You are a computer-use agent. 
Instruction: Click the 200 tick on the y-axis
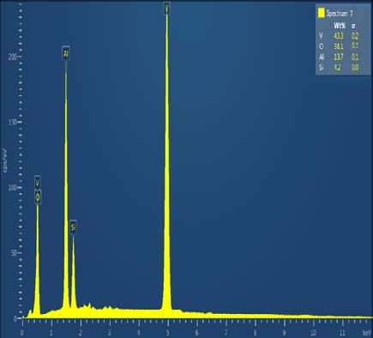[x=13, y=57]
